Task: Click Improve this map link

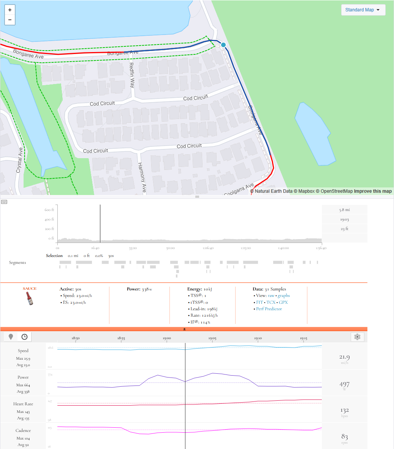Action: [373, 191]
